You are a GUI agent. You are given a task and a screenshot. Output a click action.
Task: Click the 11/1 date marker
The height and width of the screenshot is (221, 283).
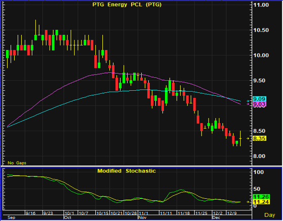click(143, 213)
